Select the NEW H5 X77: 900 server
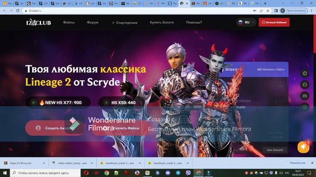 coord(58,103)
